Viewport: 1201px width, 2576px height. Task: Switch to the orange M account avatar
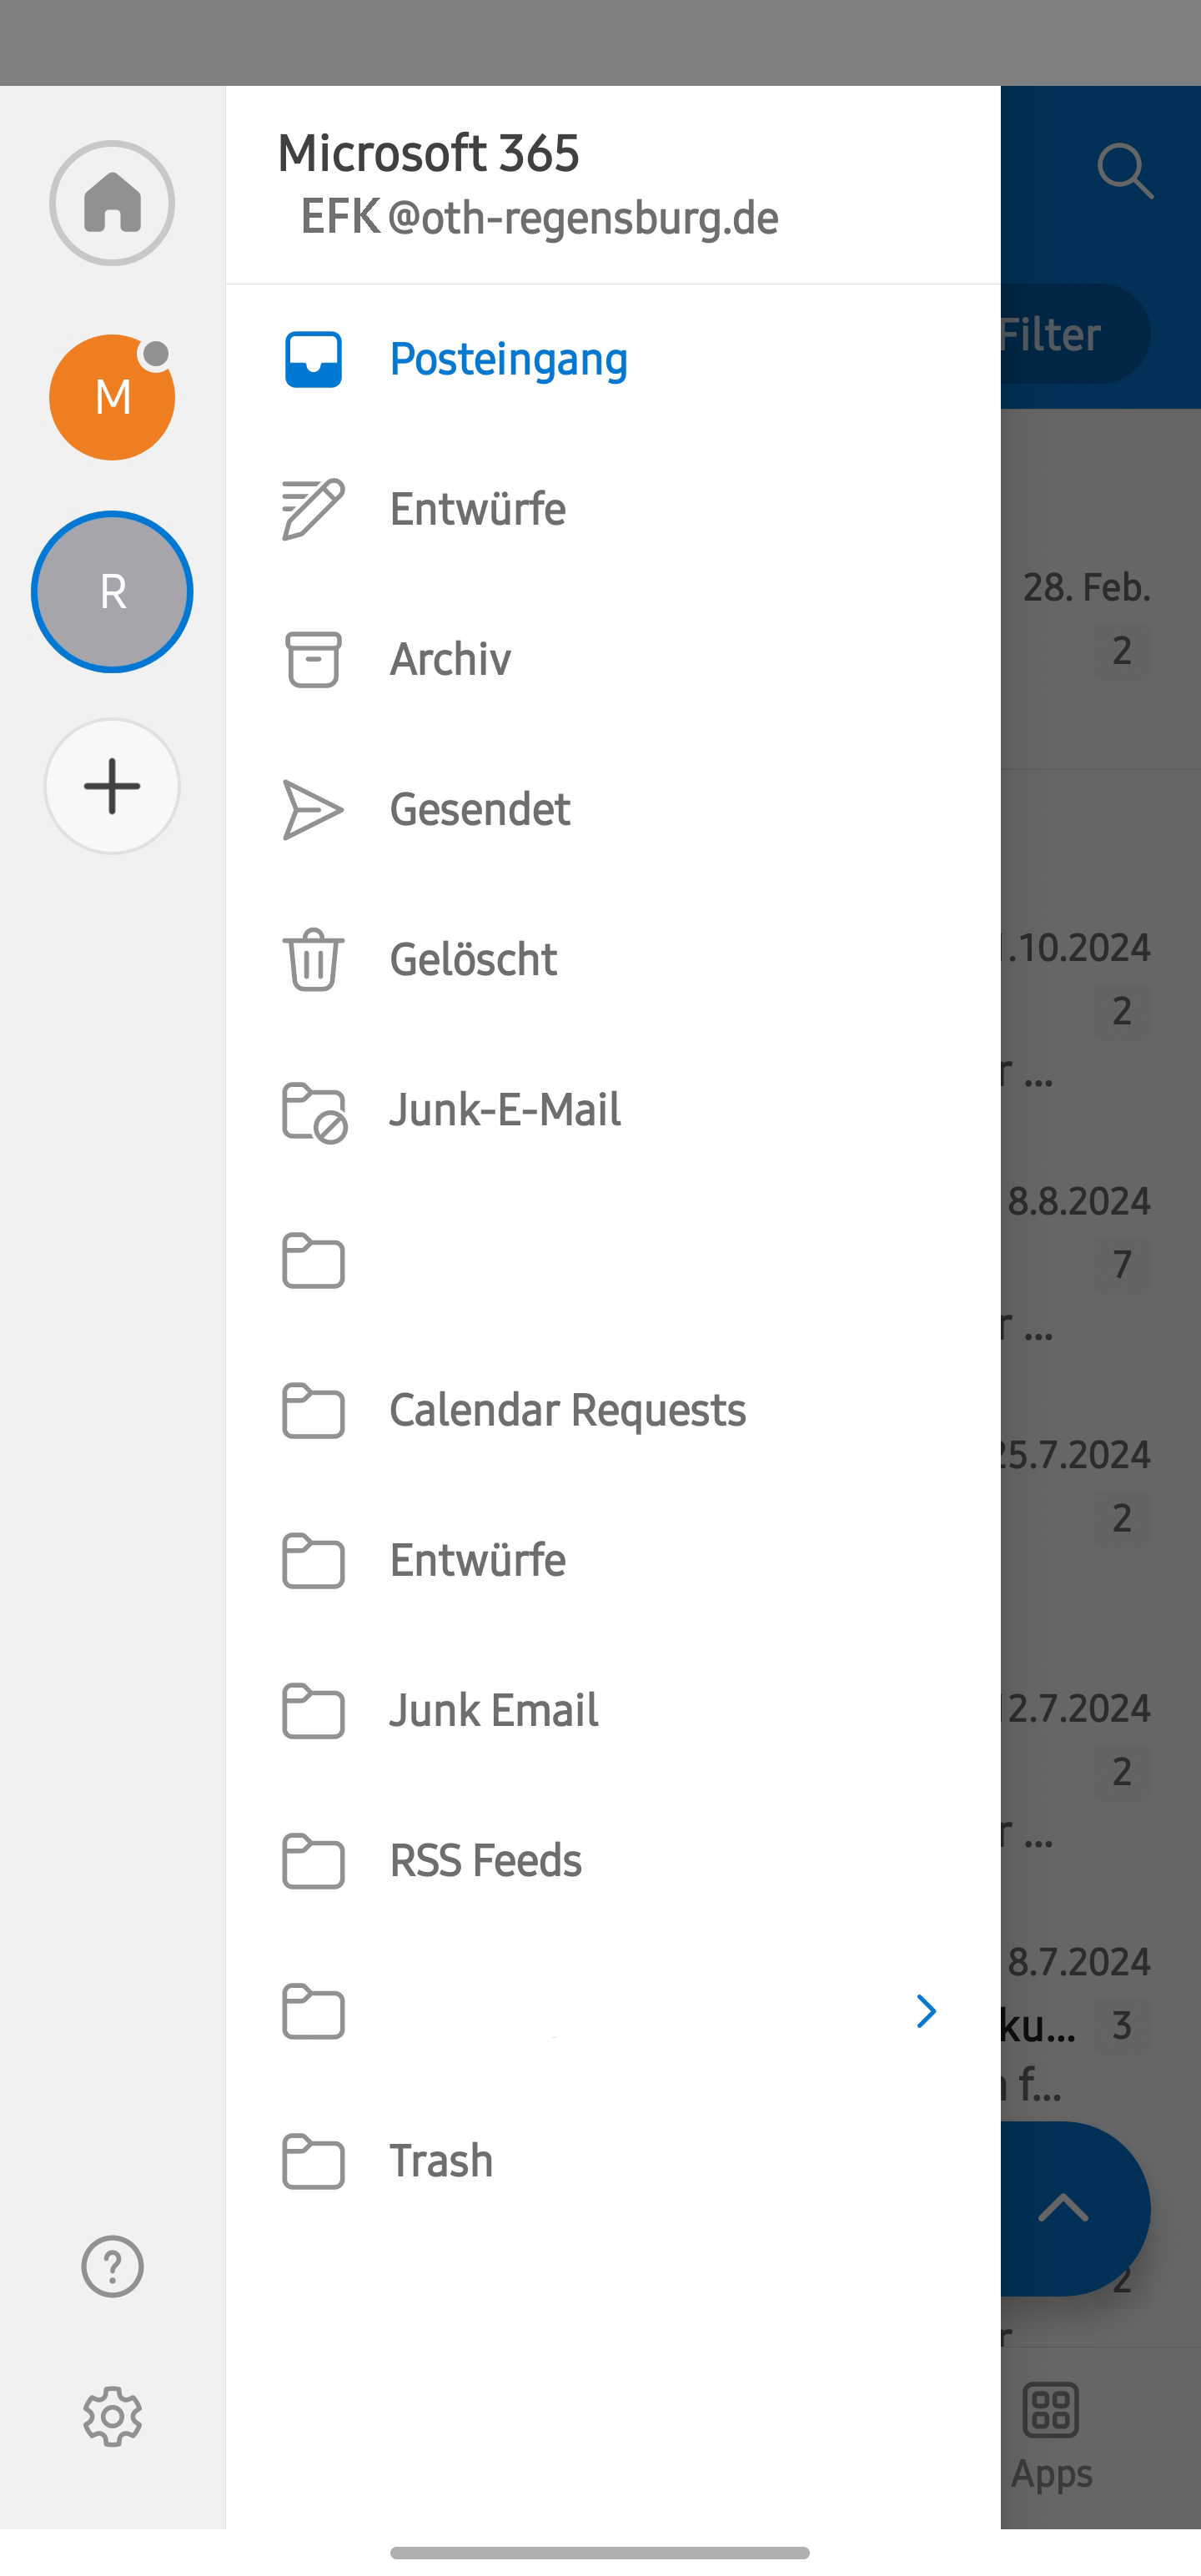click(x=112, y=397)
